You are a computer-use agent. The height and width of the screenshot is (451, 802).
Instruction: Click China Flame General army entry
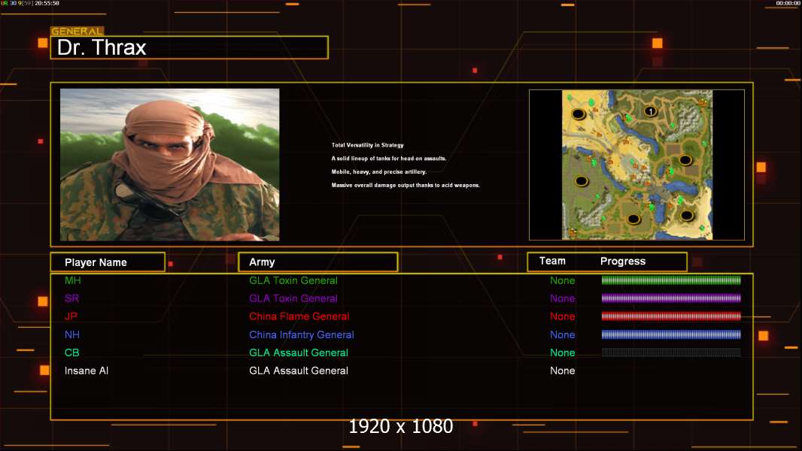(x=299, y=316)
